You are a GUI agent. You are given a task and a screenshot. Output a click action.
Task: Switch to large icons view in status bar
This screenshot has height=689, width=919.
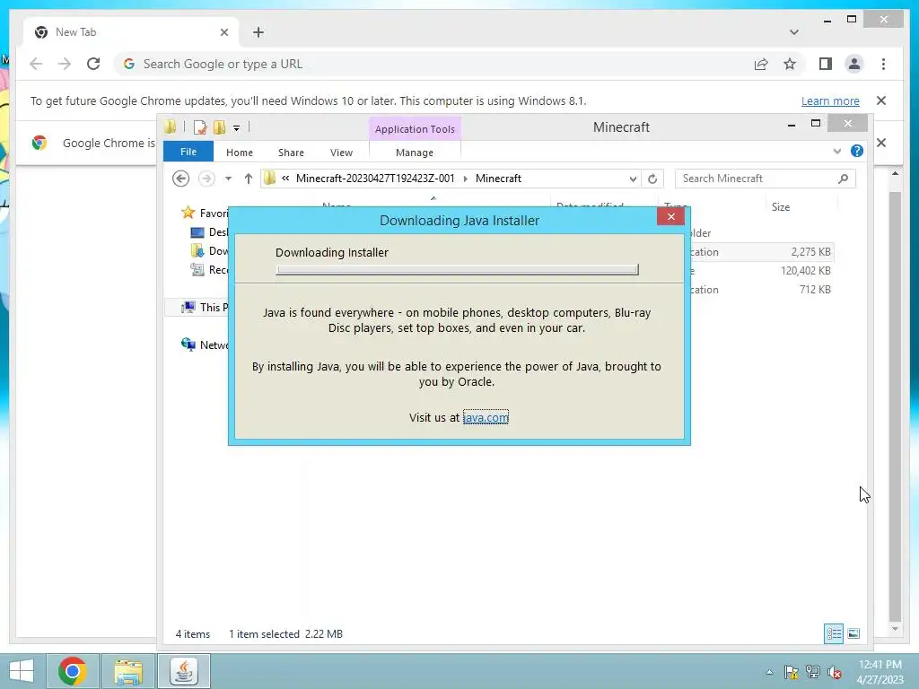click(x=853, y=633)
